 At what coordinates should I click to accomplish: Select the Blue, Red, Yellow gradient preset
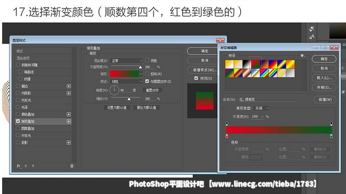[x=273, y=64]
